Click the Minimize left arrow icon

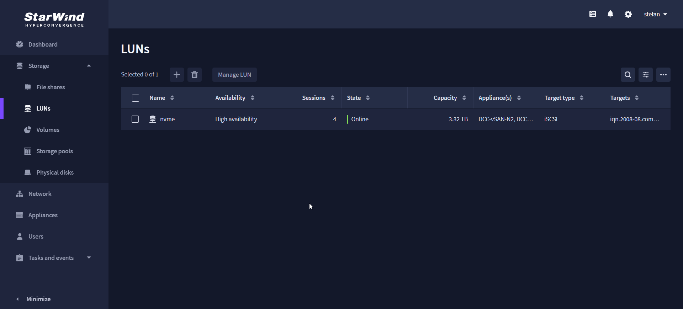click(17, 299)
